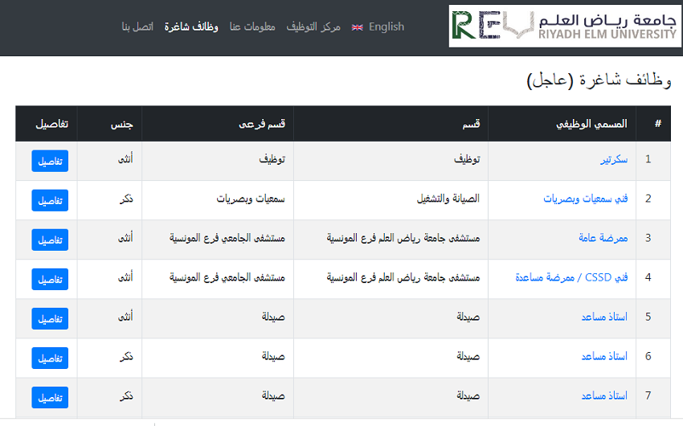Screen dimensions: 683x426
Task: Open استاذ مساعد link in row 5
Action: point(604,317)
